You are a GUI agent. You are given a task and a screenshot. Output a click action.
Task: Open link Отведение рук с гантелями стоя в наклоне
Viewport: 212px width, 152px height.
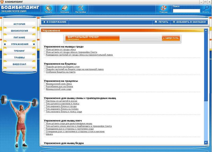pos(75,131)
